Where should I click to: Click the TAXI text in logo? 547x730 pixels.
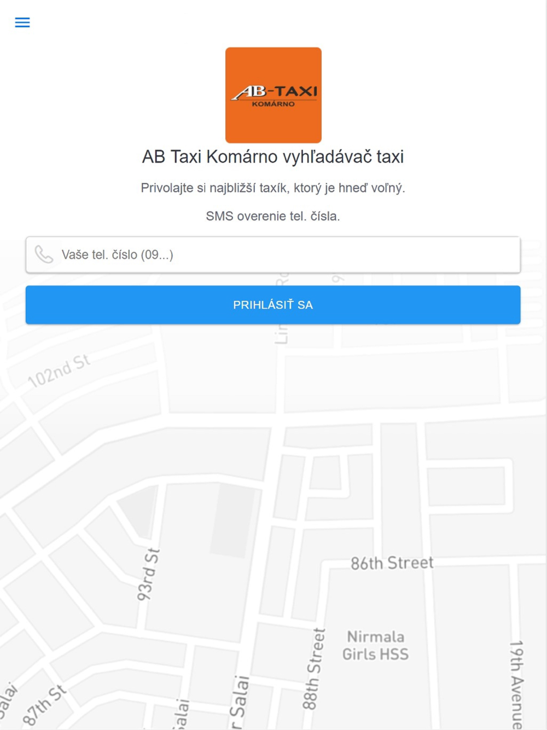coord(296,91)
